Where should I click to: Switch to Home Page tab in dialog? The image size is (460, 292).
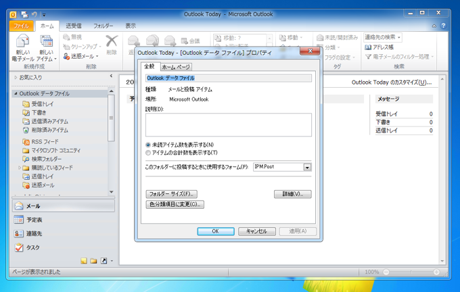coord(176,67)
